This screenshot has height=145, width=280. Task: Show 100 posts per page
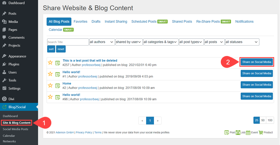[270, 120]
